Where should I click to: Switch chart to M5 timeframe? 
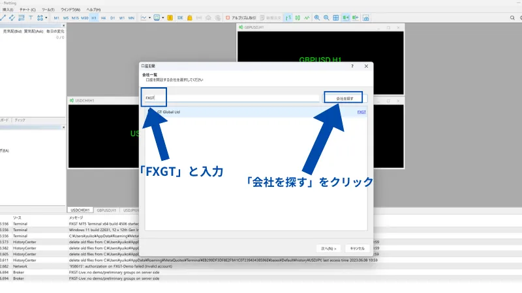66,18
